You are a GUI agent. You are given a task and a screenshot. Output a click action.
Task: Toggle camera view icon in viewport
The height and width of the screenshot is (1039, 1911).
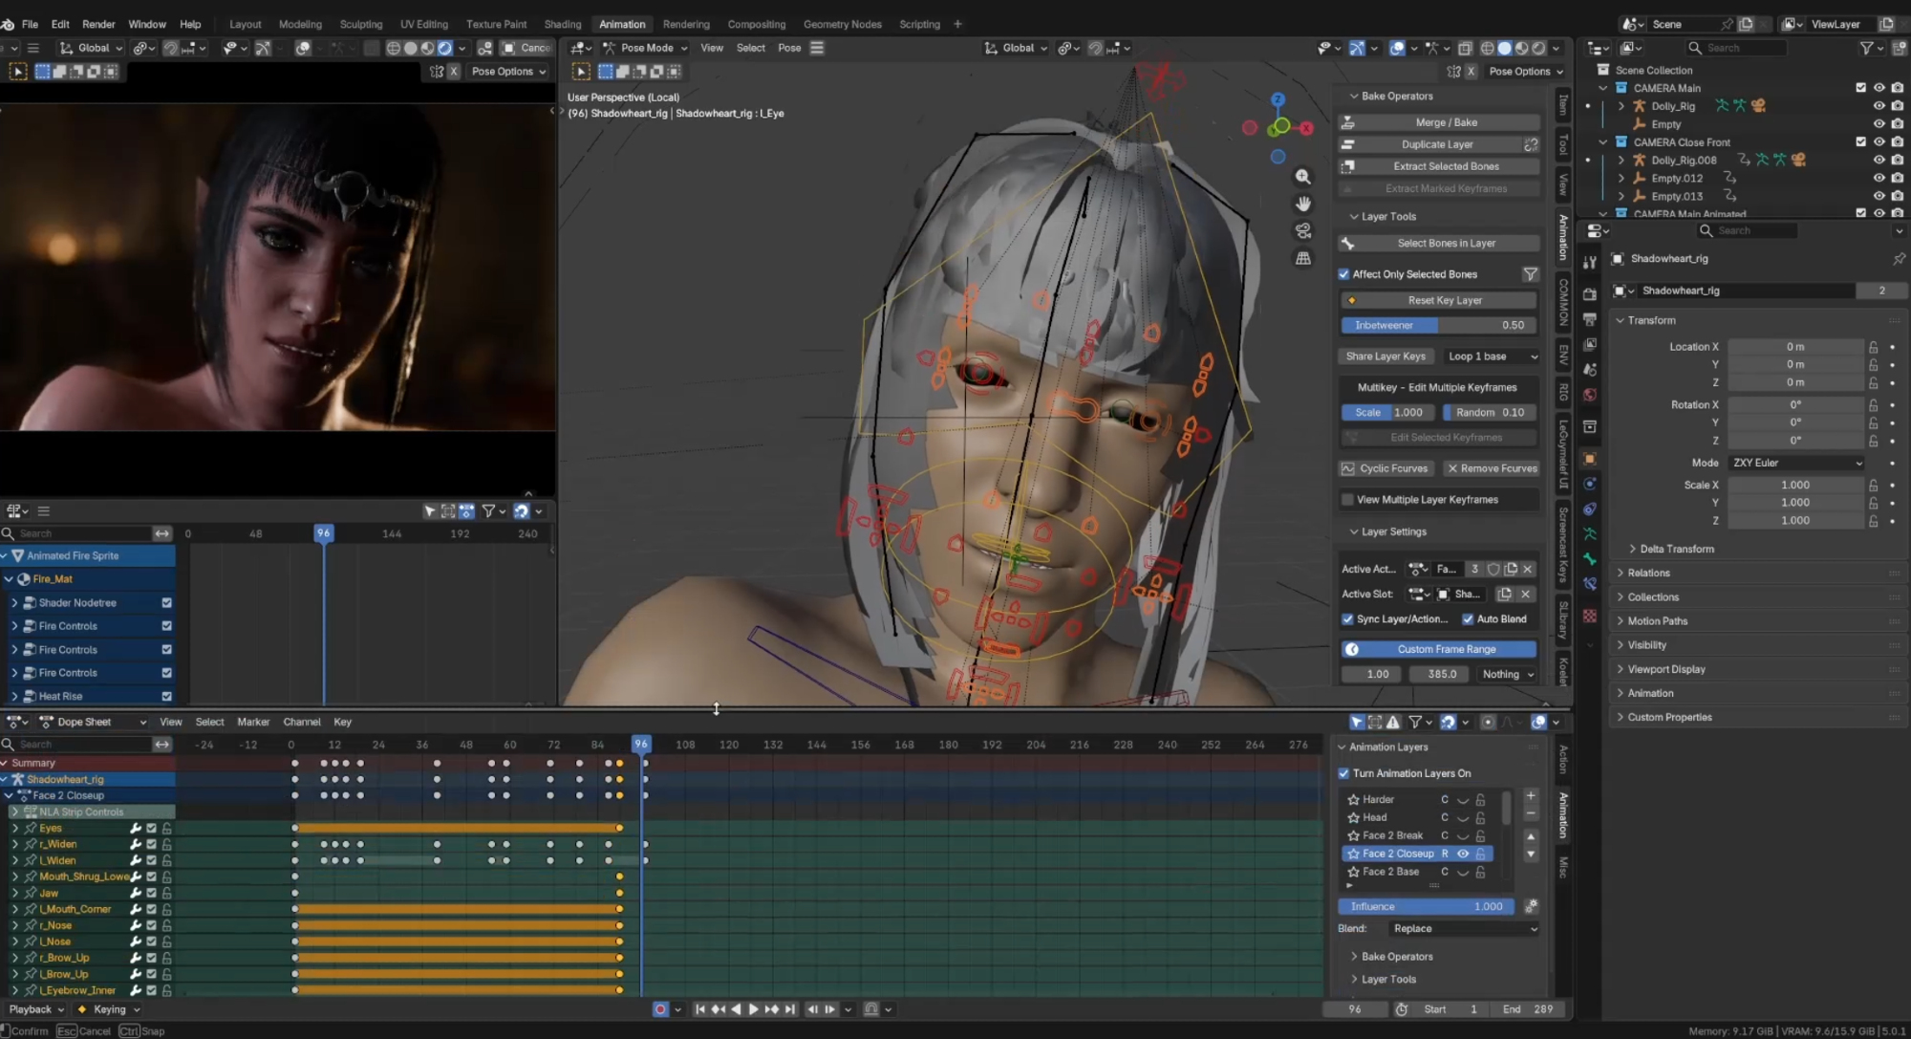(1302, 231)
